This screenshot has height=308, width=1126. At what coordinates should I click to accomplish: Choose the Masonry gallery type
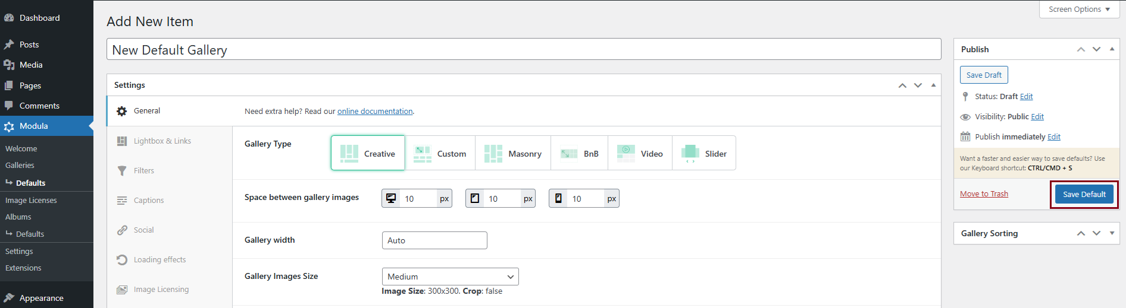[x=512, y=153]
